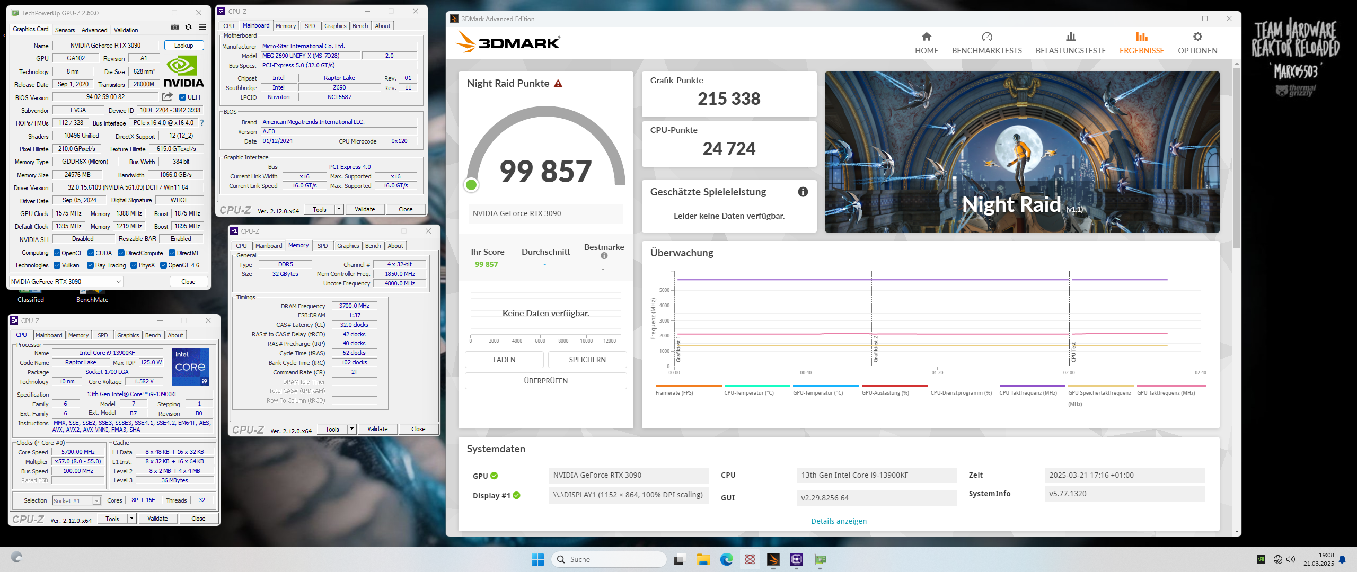The width and height of the screenshot is (1357, 572).
Task: Click the SPEICHERN button
Action: point(587,360)
